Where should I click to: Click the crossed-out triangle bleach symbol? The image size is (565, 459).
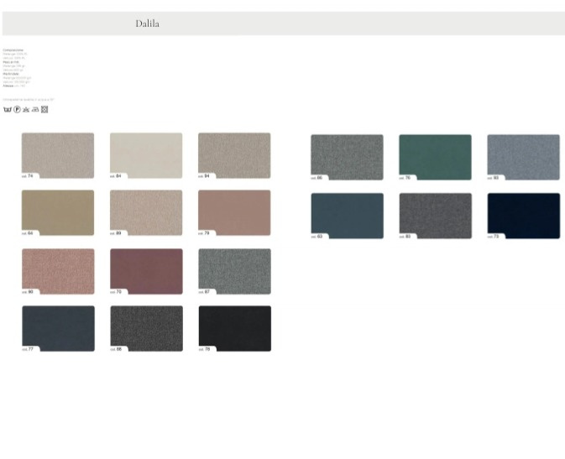[26, 109]
